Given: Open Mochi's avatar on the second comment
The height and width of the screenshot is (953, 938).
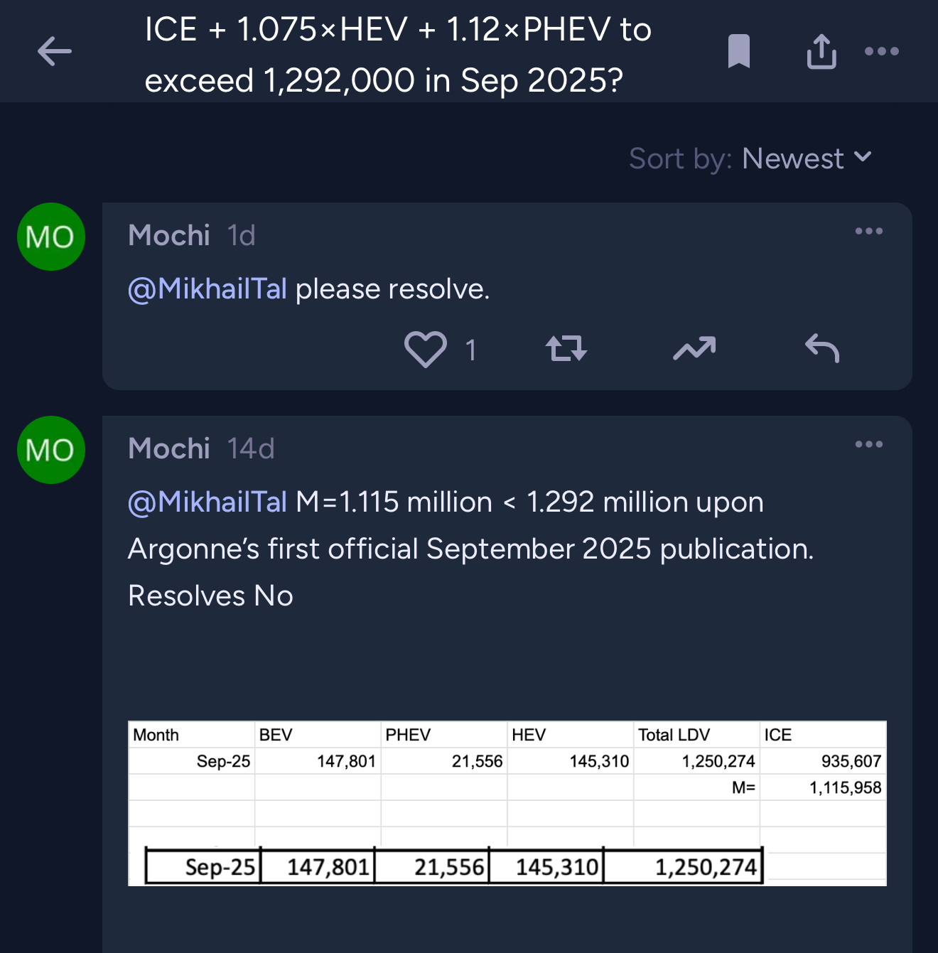Looking at the screenshot, I should [x=51, y=450].
